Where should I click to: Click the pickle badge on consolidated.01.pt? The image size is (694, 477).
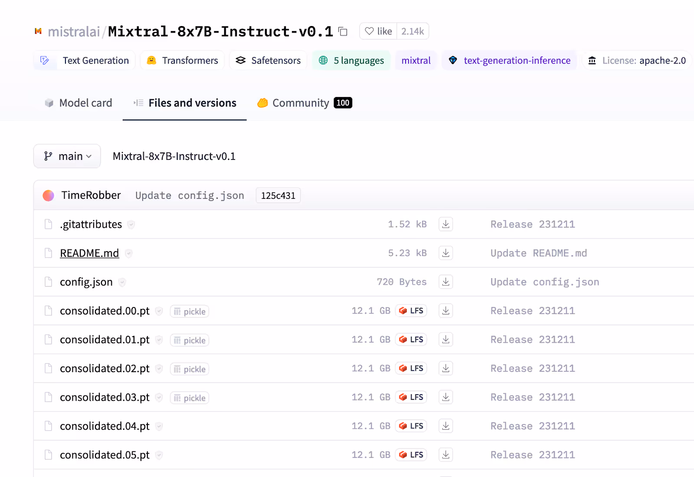(x=190, y=340)
